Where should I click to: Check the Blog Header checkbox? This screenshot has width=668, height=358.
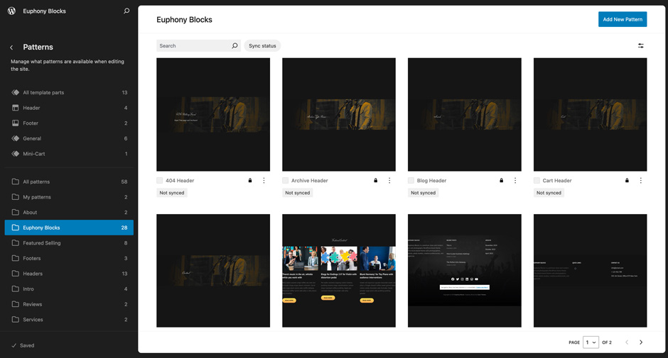(x=411, y=181)
